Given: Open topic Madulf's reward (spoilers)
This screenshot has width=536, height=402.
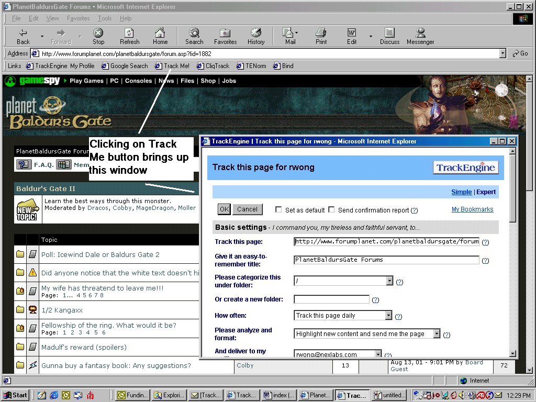Looking at the screenshot, I should click(84, 348).
